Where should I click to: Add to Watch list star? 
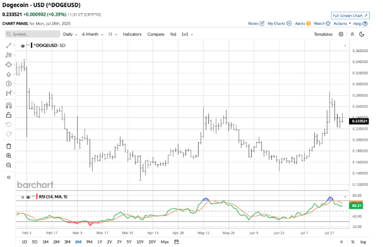coord(322,24)
